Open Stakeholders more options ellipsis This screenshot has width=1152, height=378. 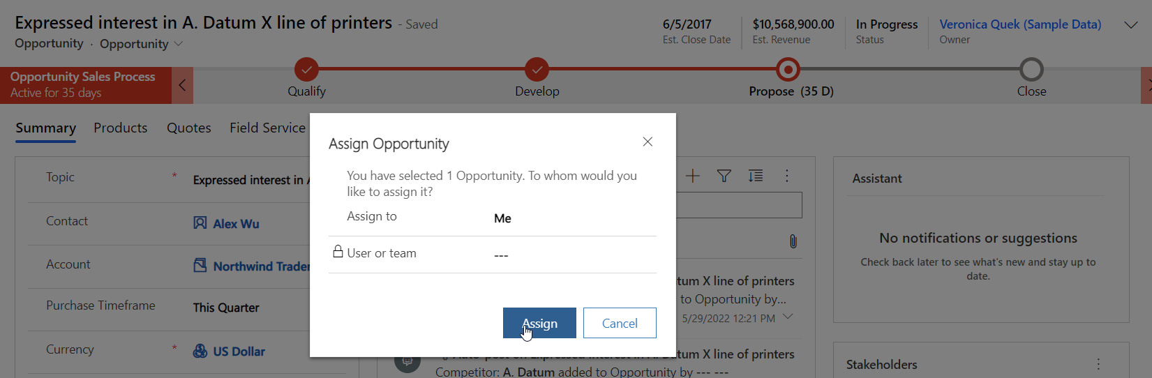tap(1098, 364)
